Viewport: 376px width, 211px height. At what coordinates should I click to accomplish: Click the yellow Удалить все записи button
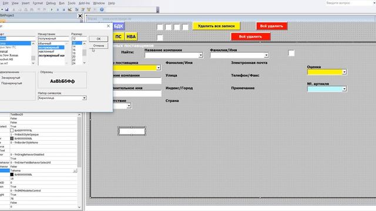pyautogui.click(x=216, y=26)
